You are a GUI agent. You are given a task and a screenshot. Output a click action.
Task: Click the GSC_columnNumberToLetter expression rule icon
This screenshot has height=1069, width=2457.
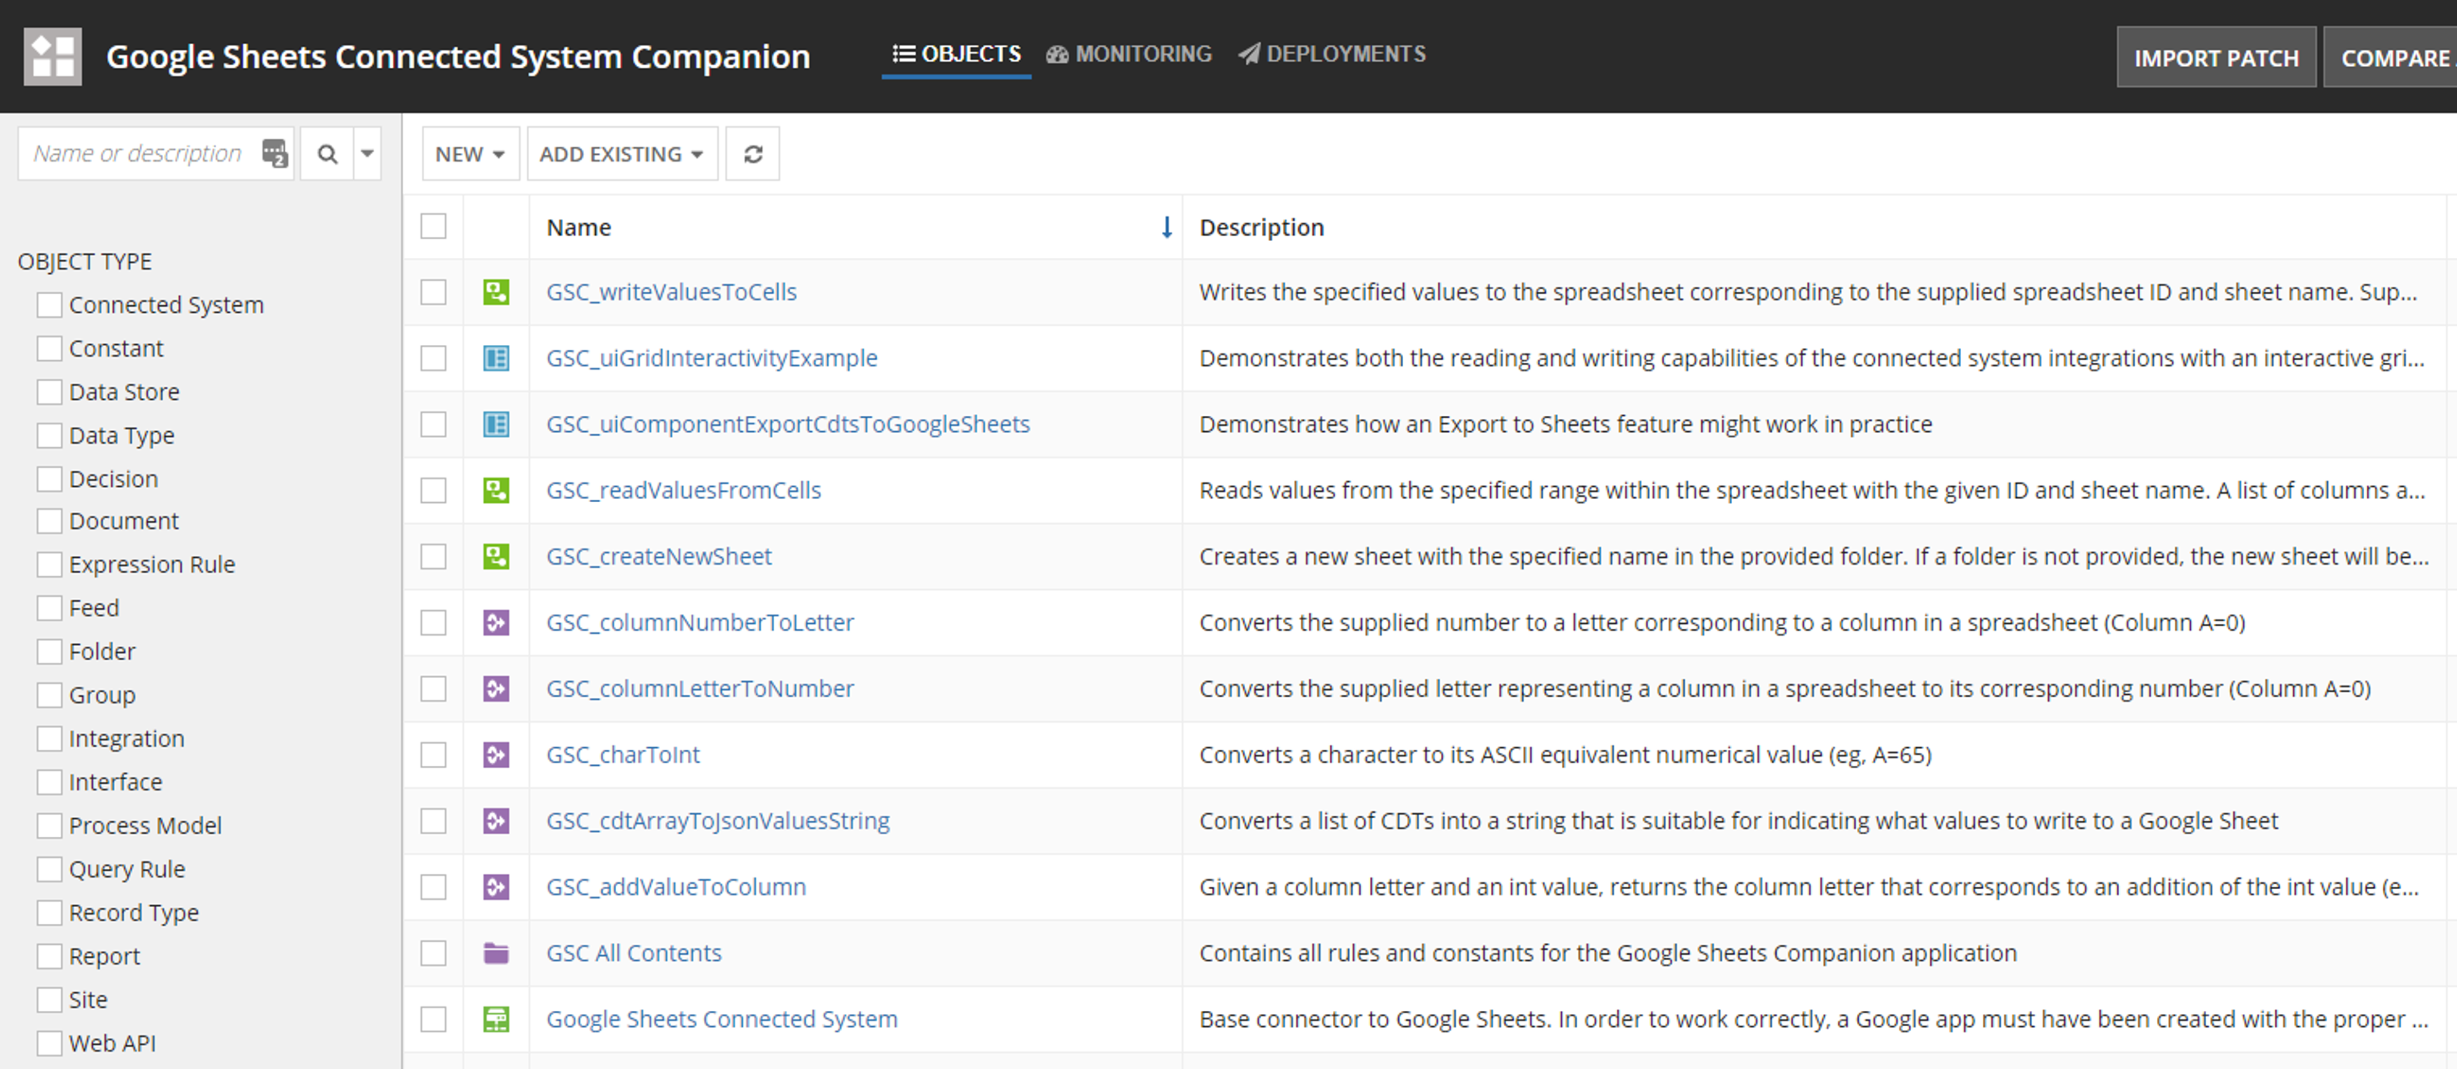point(496,622)
